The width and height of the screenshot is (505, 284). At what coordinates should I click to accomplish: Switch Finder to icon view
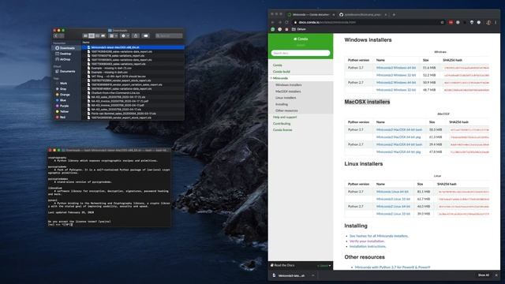click(x=85, y=35)
